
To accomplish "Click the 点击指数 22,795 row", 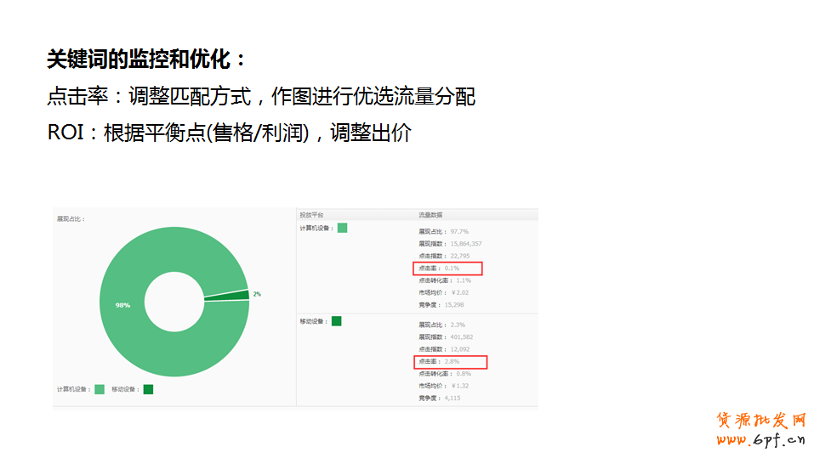I will (x=443, y=256).
